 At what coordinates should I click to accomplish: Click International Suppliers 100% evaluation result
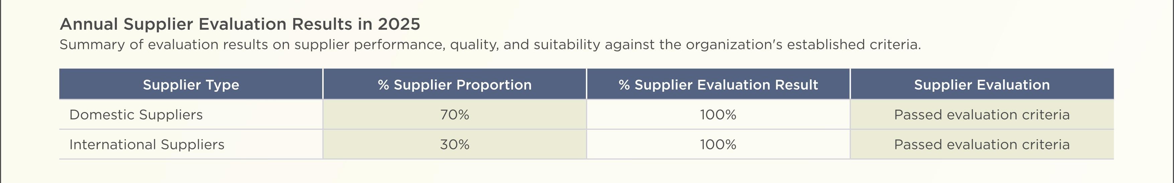point(718,144)
